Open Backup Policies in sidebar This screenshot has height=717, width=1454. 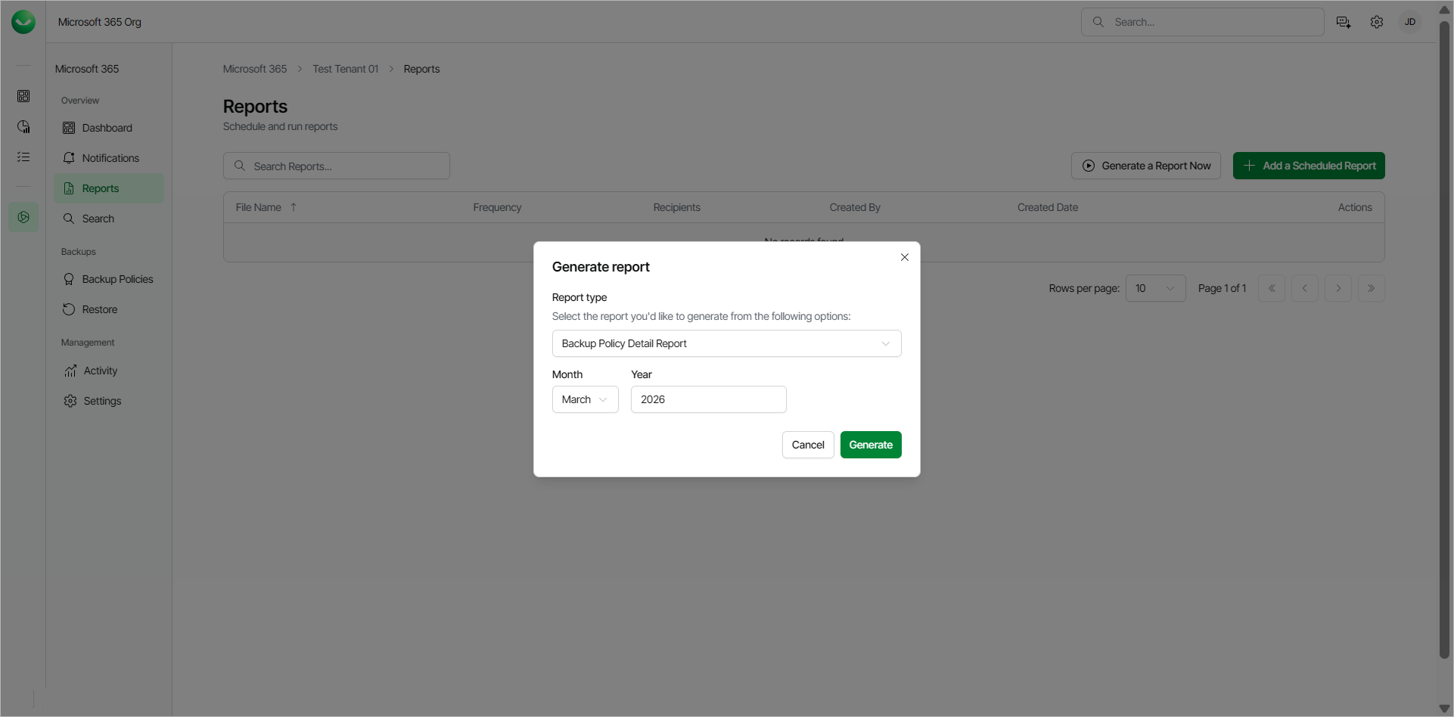(117, 279)
